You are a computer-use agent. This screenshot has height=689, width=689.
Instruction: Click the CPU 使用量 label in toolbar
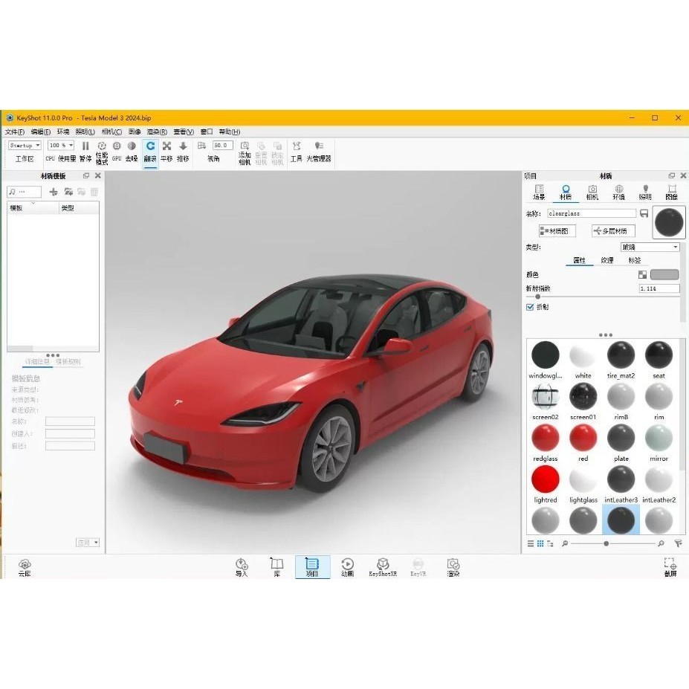[61, 158]
